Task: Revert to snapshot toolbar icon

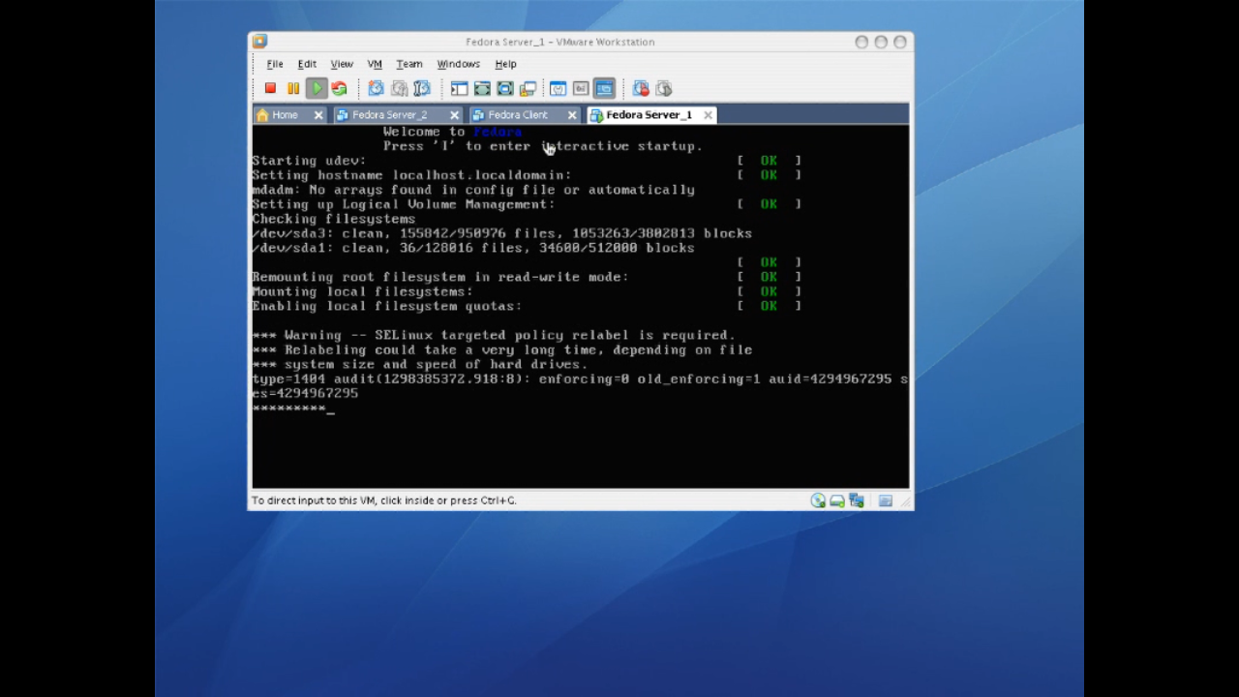Action: point(399,89)
